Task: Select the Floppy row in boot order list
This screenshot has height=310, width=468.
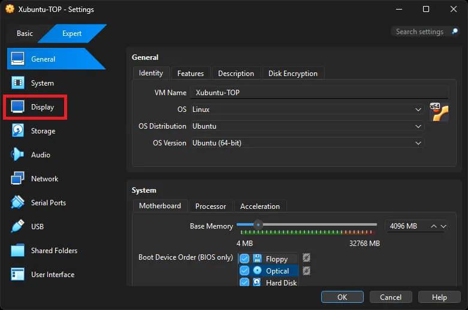Action: pyautogui.click(x=268, y=259)
